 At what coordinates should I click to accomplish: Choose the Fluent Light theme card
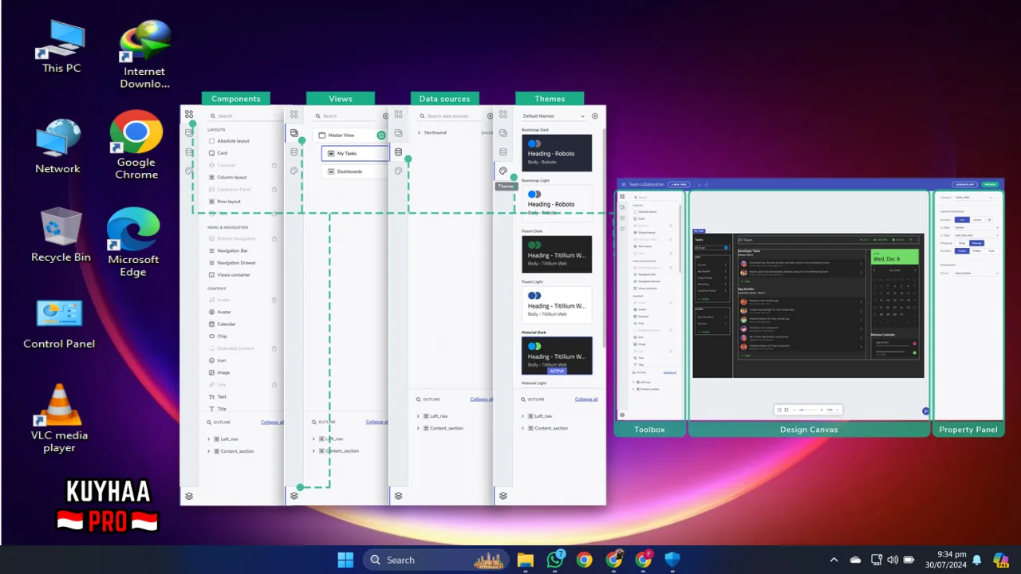[x=557, y=305]
